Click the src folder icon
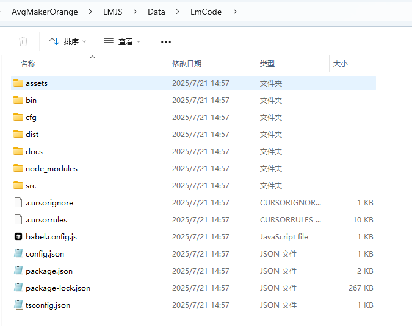 tap(18, 185)
